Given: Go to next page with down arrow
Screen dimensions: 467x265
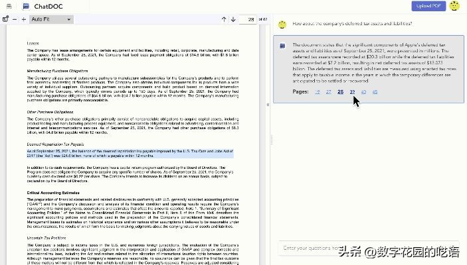Looking at the screenshot, I should pos(233,19).
